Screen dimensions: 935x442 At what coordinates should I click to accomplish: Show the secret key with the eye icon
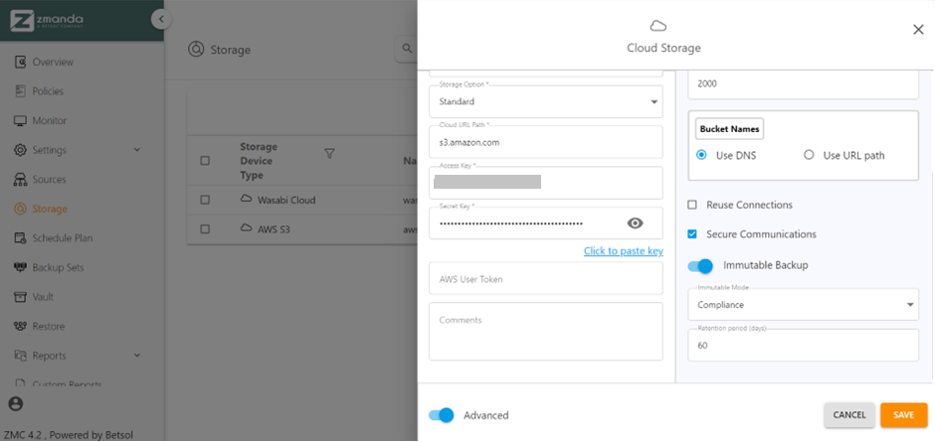(x=635, y=222)
